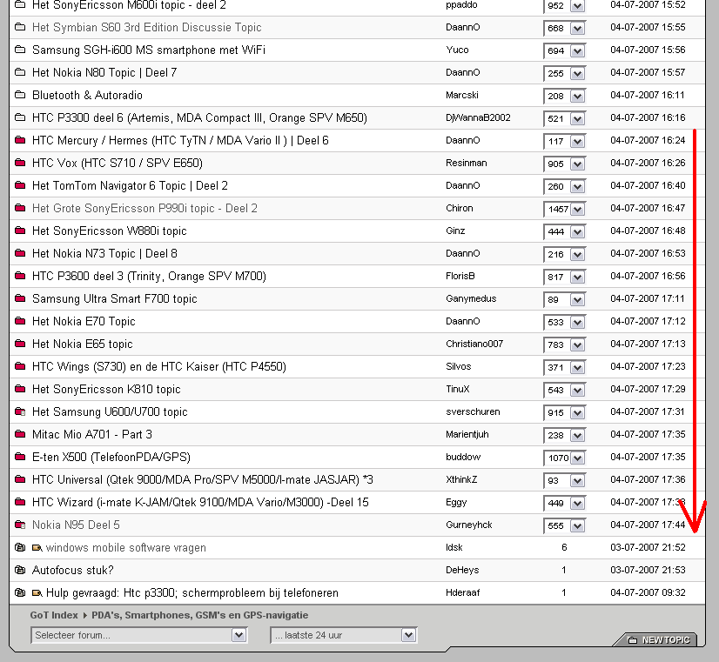View profile of user Ganymedus
This screenshot has width=719, height=662.
(x=471, y=298)
